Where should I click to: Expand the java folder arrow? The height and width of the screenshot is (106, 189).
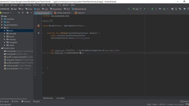2,22
